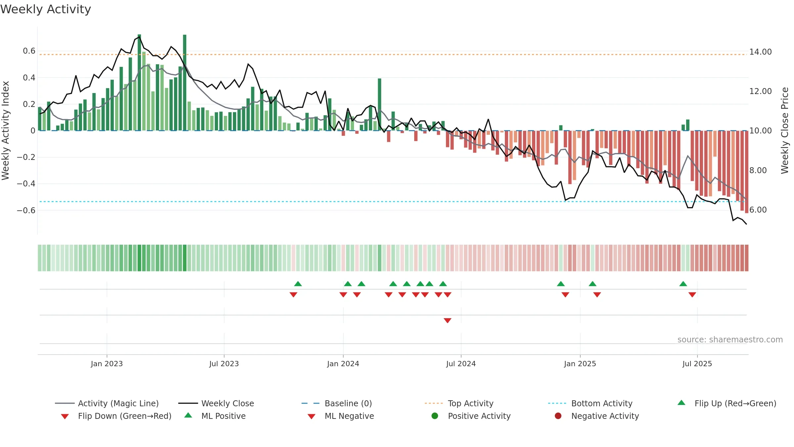
Task: Toggle Bottom Activity legend entry
Action: (x=590, y=403)
